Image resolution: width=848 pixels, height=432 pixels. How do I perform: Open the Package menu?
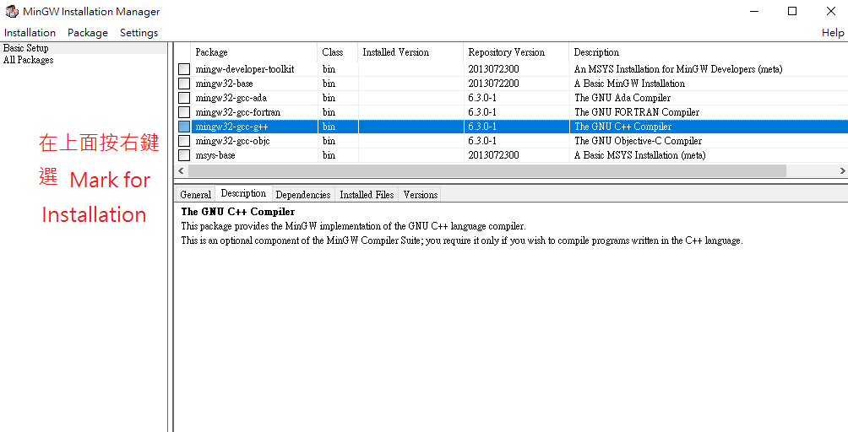[88, 33]
